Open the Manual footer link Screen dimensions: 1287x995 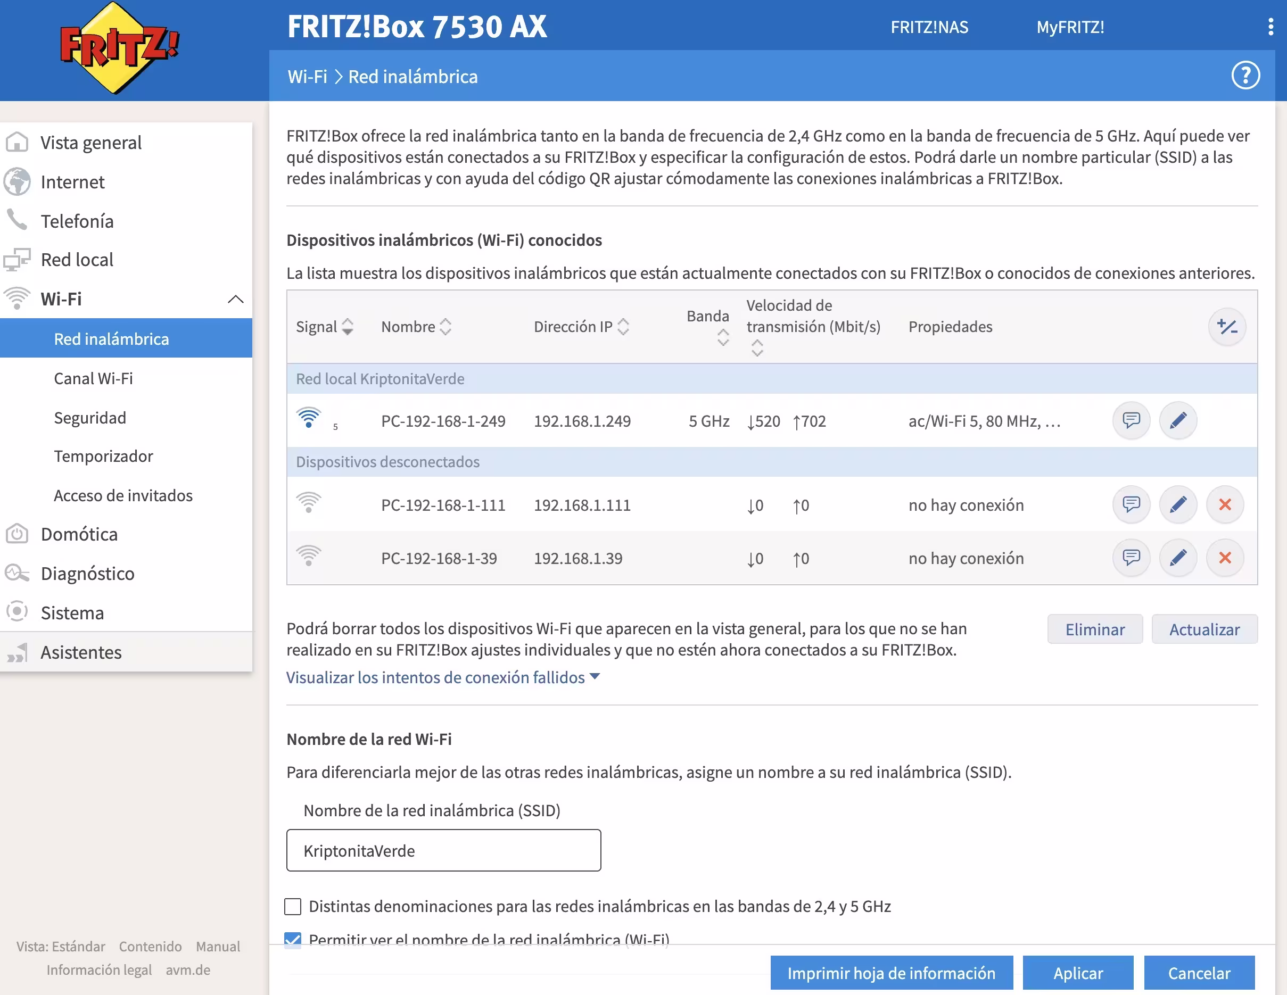(218, 946)
